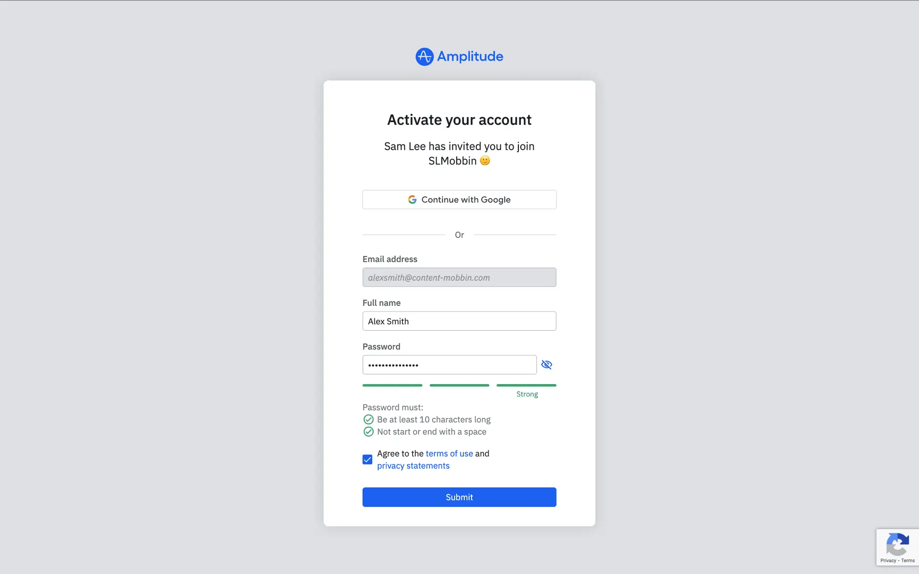Click the disabled Email address field
The width and height of the screenshot is (919, 574).
point(459,277)
